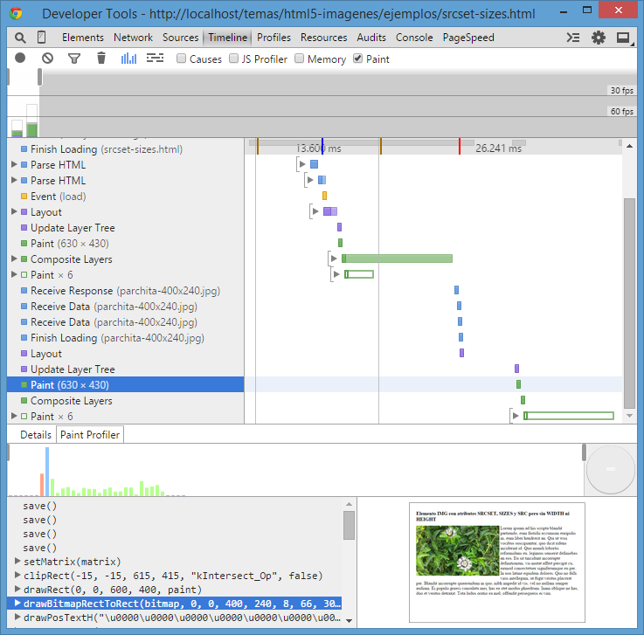The height and width of the screenshot is (635, 644).
Task: Open the timeline filter icon
Action: 74,59
